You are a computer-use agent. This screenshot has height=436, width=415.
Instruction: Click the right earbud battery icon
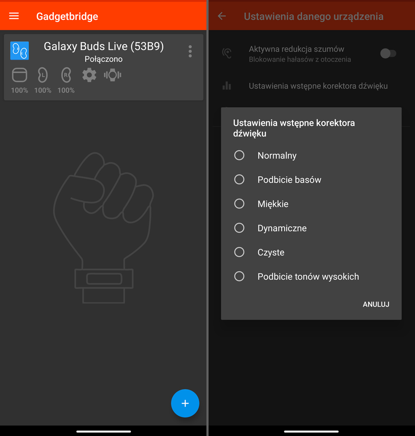(66, 75)
